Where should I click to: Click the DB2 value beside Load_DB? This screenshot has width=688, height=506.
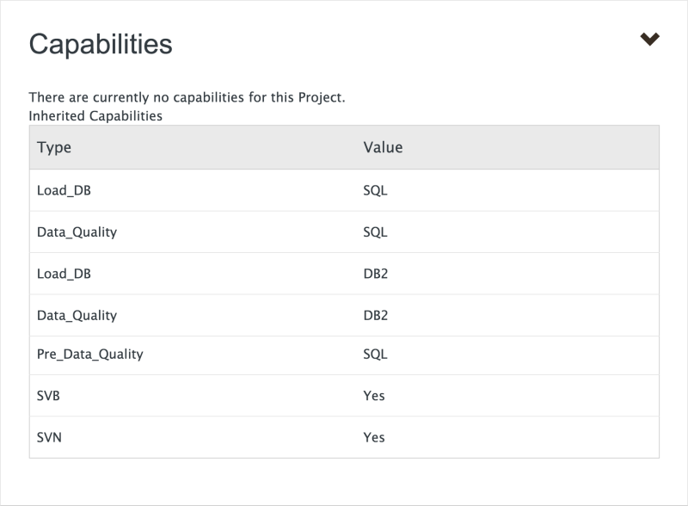click(x=375, y=275)
